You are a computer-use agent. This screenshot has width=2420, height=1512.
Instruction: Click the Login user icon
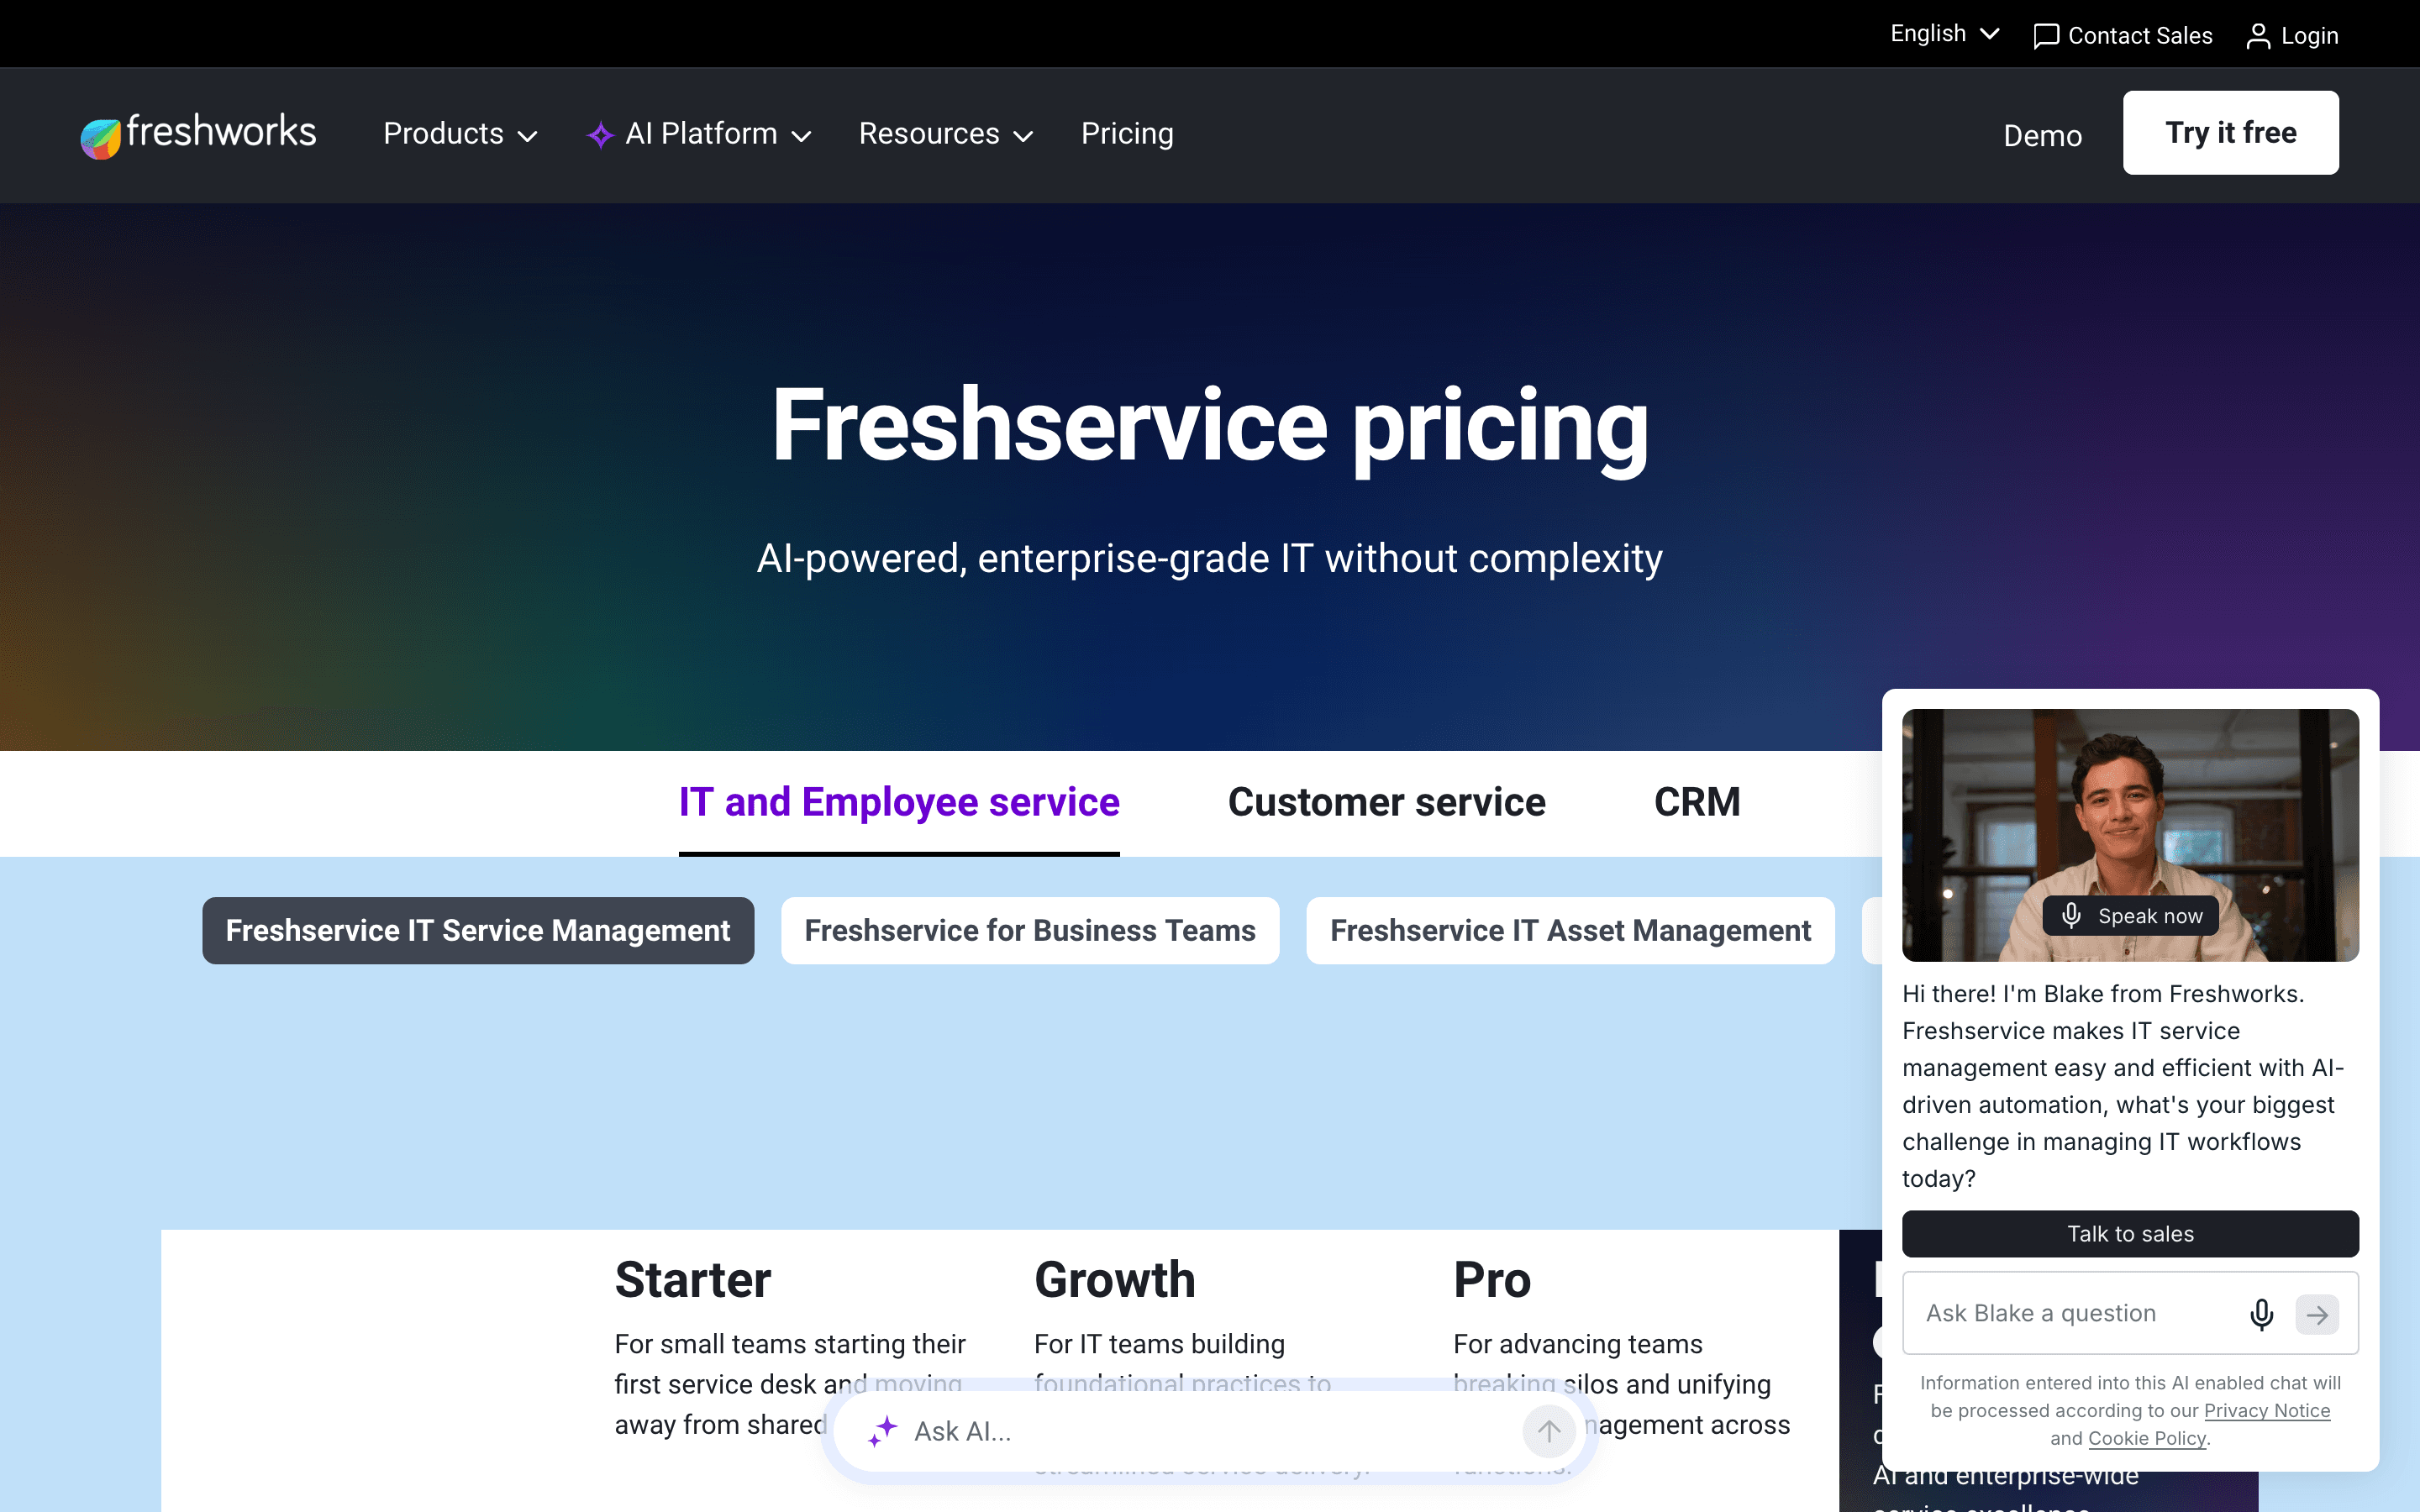[2258, 36]
